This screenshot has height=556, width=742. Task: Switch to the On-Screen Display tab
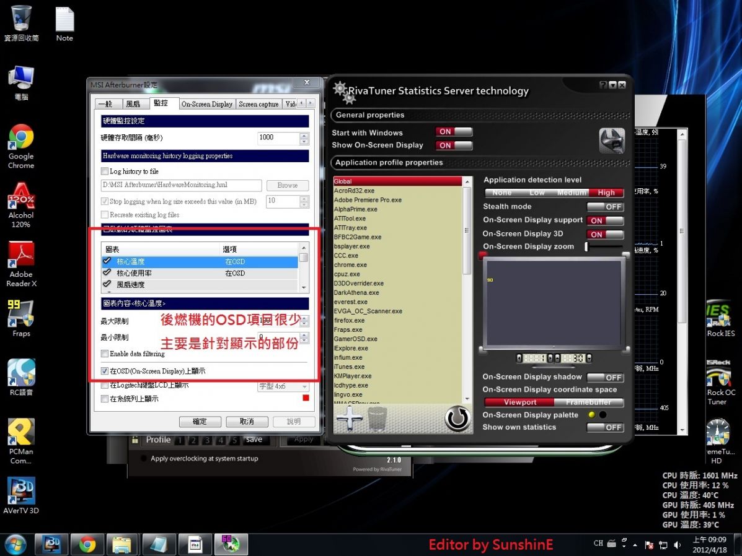coord(207,104)
